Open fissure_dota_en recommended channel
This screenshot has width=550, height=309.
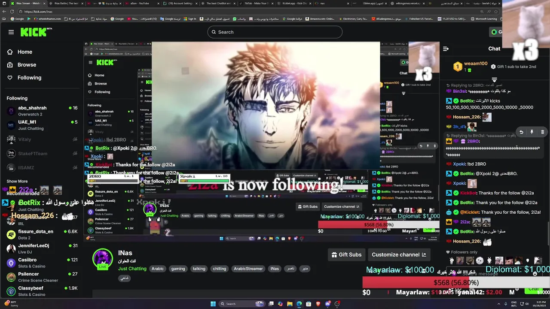click(x=42, y=235)
